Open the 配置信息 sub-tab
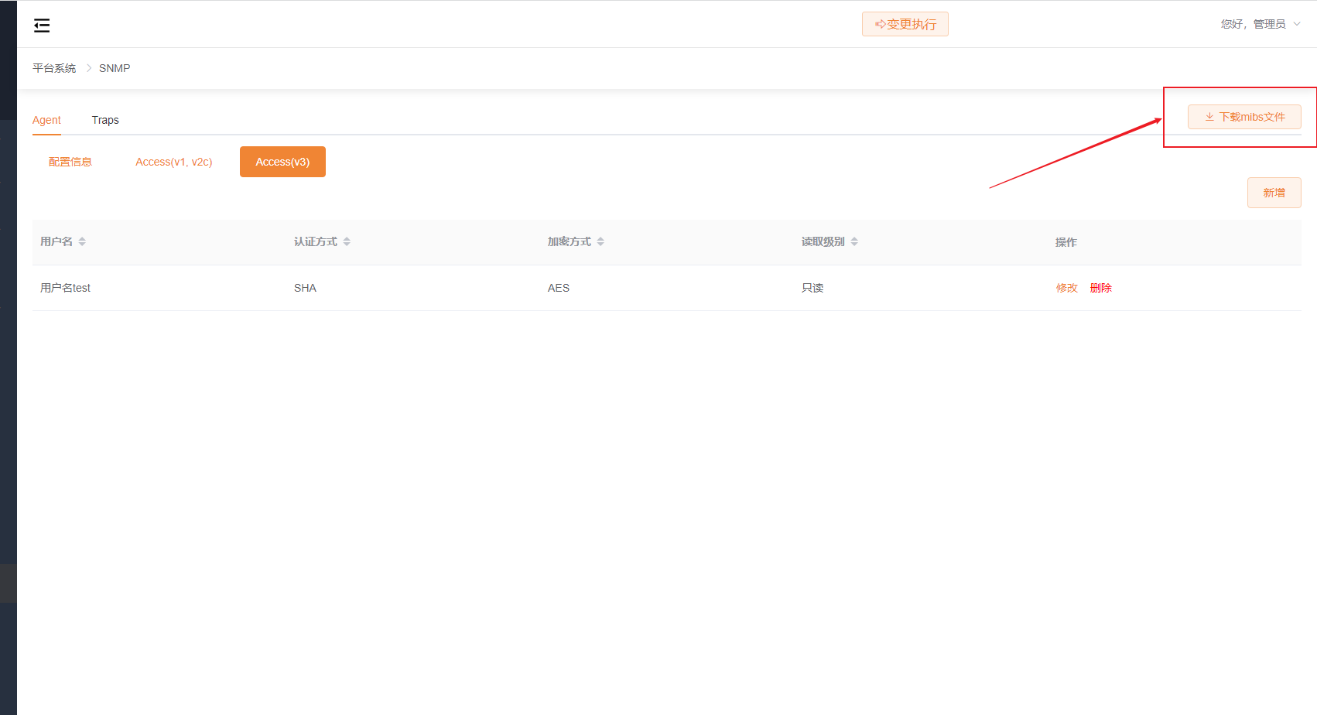1317x715 pixels. [x=70, y=162]
